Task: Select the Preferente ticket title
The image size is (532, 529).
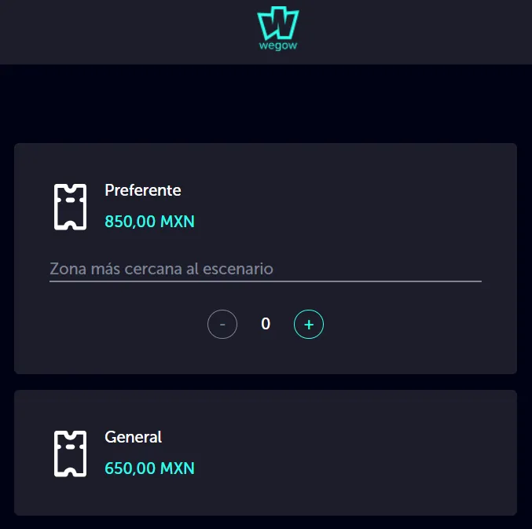Action: 143,190
